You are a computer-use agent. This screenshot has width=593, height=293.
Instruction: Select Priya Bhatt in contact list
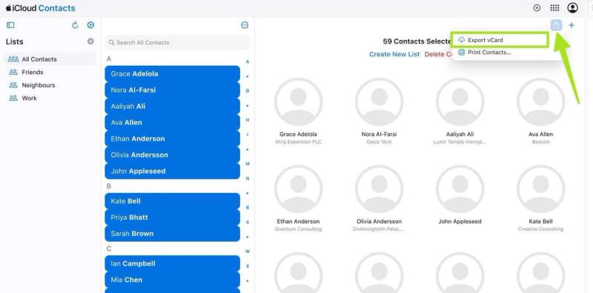172,218
